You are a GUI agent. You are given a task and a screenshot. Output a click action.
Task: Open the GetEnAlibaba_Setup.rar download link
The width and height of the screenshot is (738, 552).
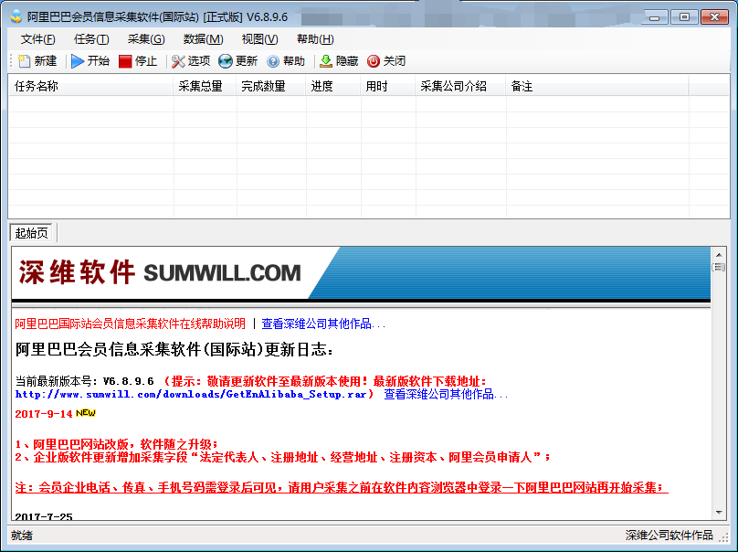pos(191,394)
